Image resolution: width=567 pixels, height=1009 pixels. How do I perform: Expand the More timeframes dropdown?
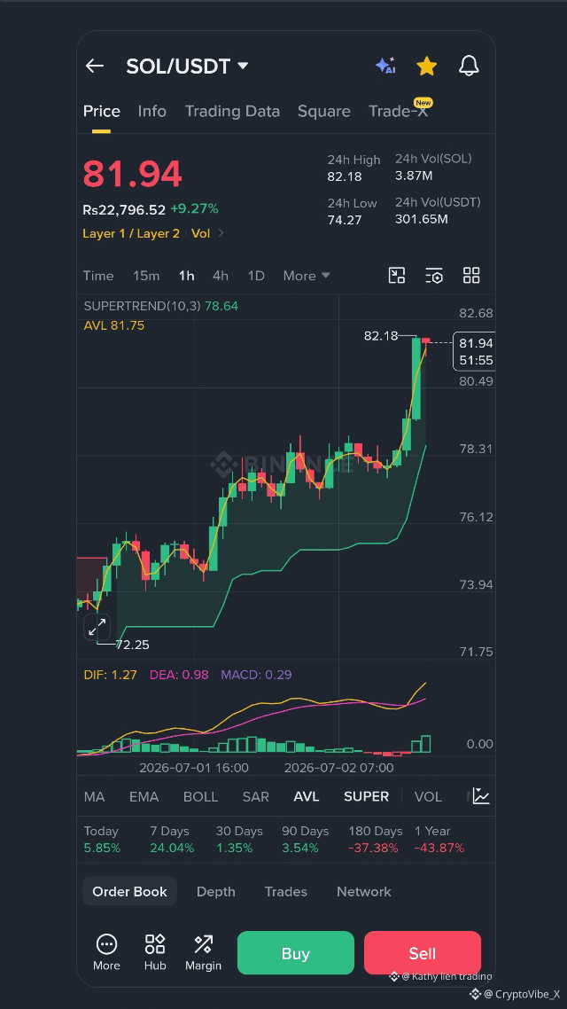click(x=307, y=276)
